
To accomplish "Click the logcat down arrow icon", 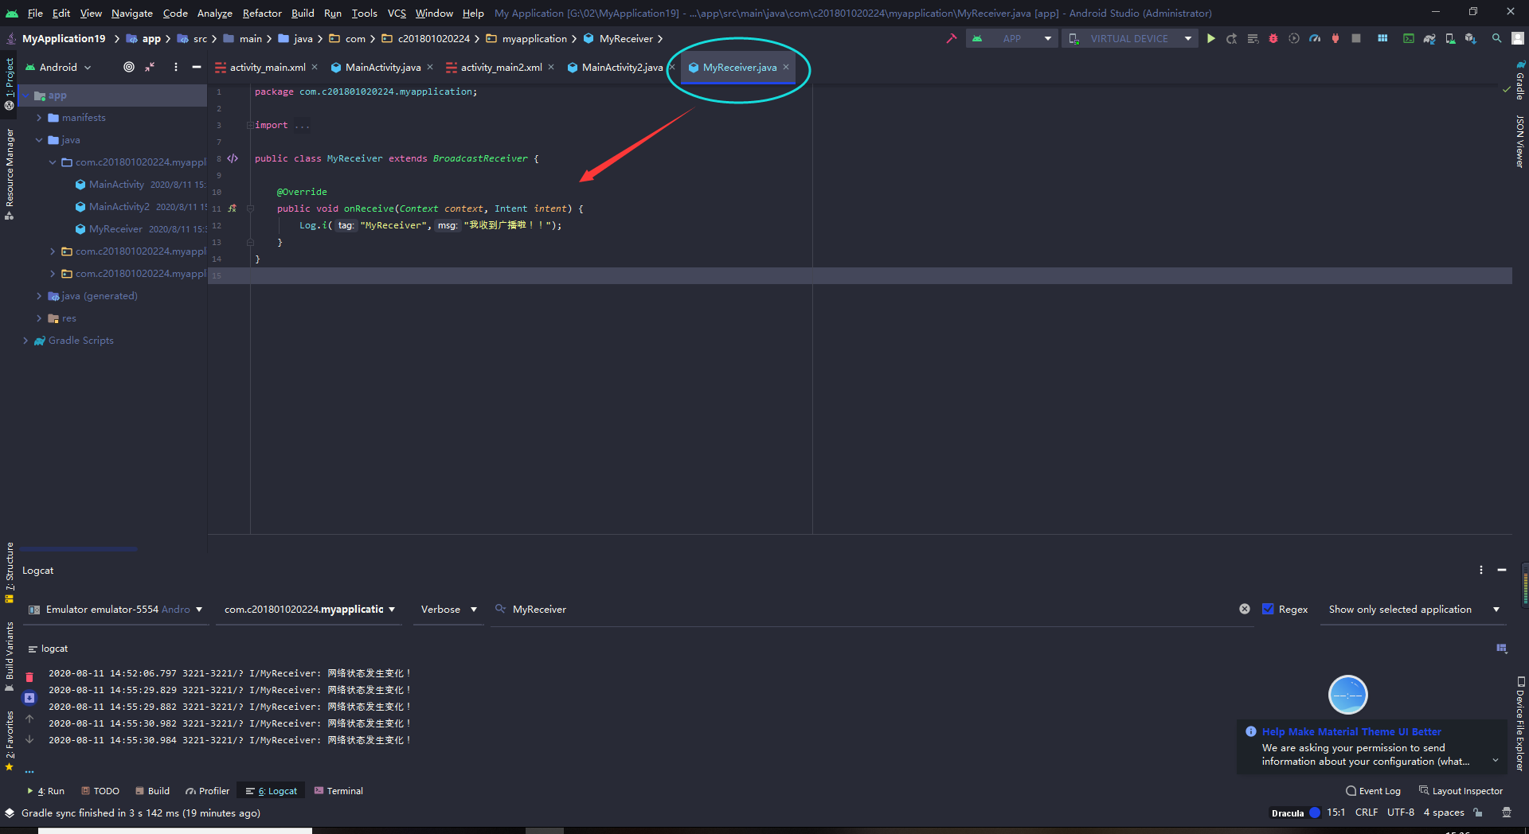I will pos(29,739).
